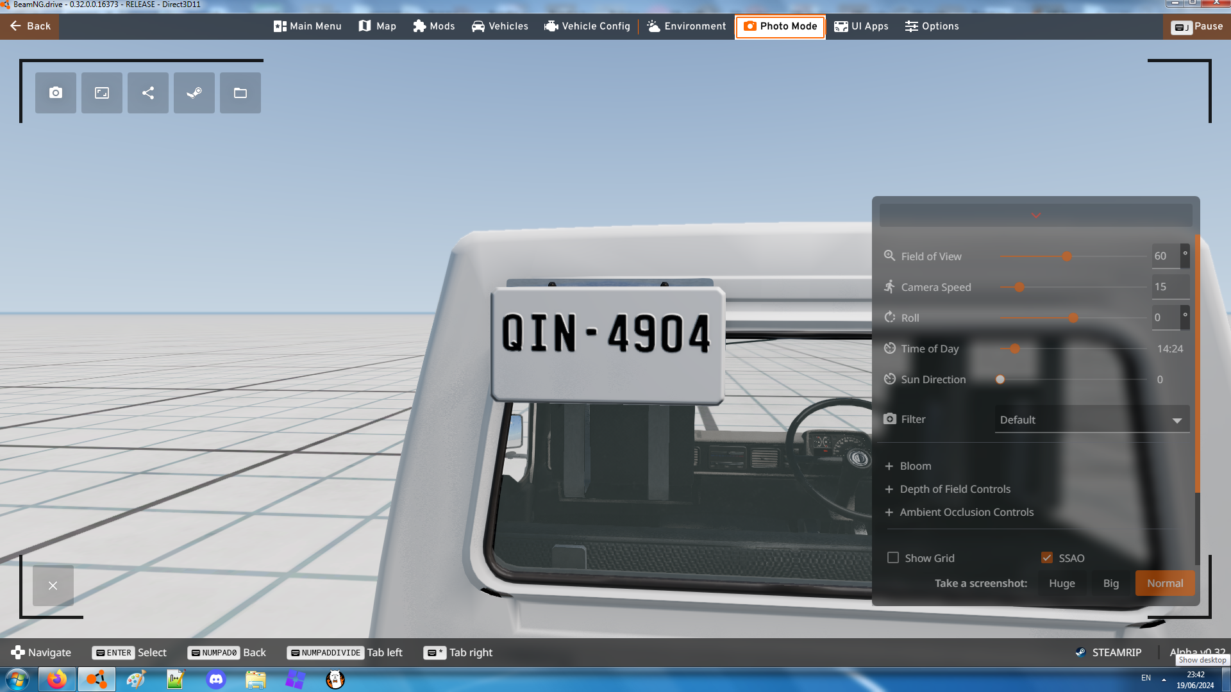
Task: Click the X button in bottom-left corner
Action: click(x=53, y=586)
